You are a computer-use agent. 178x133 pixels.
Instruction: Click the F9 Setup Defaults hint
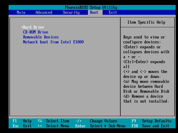151,121
